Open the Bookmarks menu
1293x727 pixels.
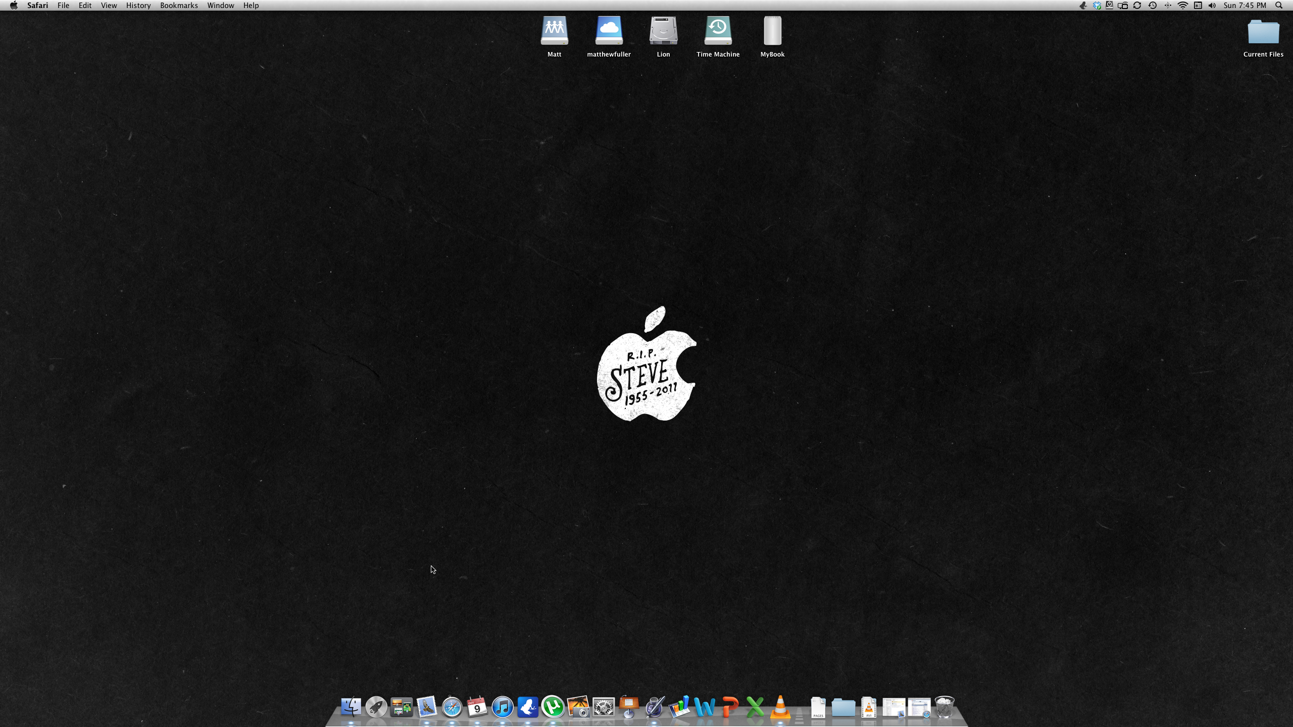[179, 6]
